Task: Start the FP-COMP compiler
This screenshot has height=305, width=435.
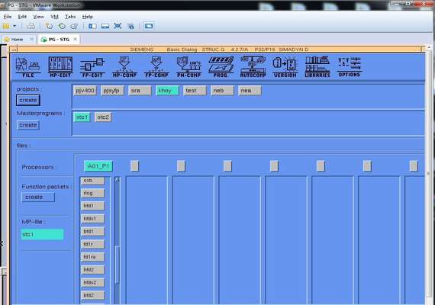Action: pos(156,67)
